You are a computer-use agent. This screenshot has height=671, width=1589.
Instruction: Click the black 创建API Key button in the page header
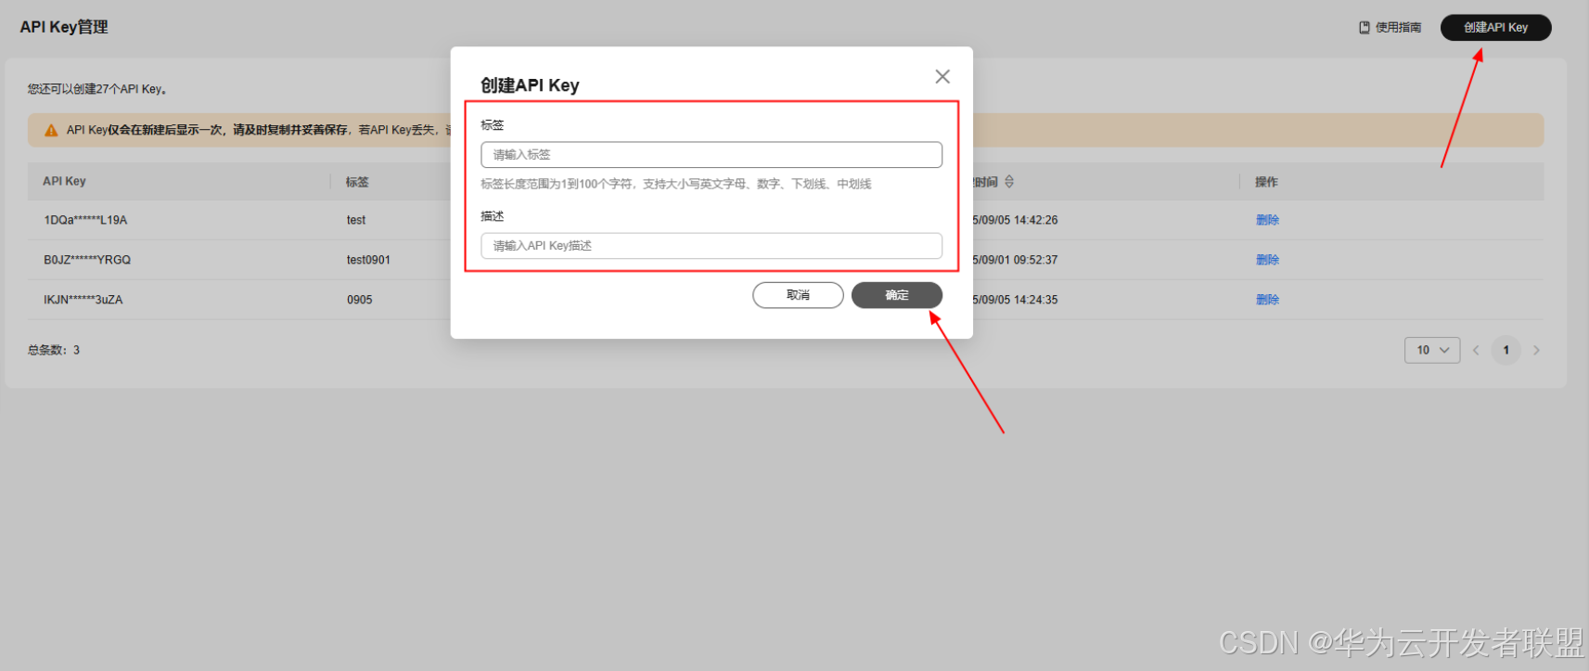tap(1495, 28)
